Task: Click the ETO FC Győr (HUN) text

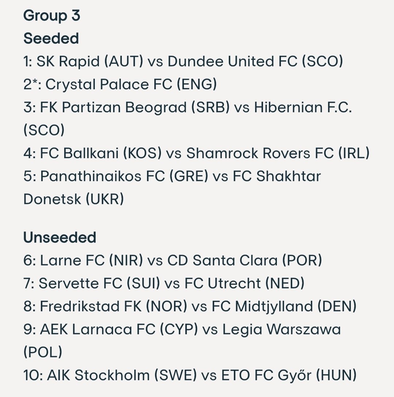Action: tap(289, 375)
